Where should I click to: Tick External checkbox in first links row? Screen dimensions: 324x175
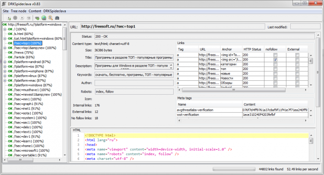[297, 55]
